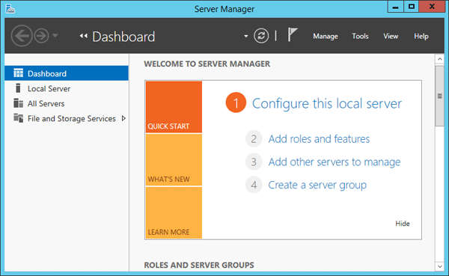
Task: Hide the welcome tile
Action: click(403, 224)
